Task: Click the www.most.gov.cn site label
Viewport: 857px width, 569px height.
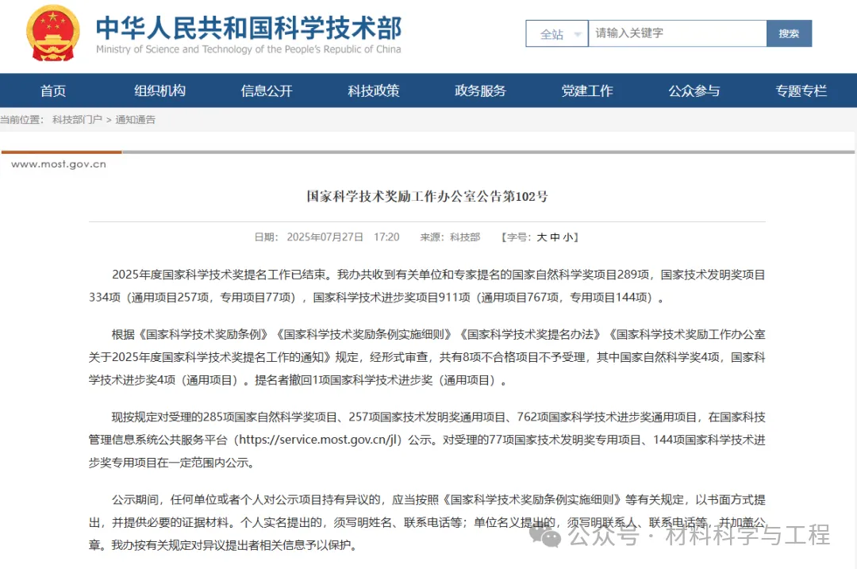Action: click(58, 164)
